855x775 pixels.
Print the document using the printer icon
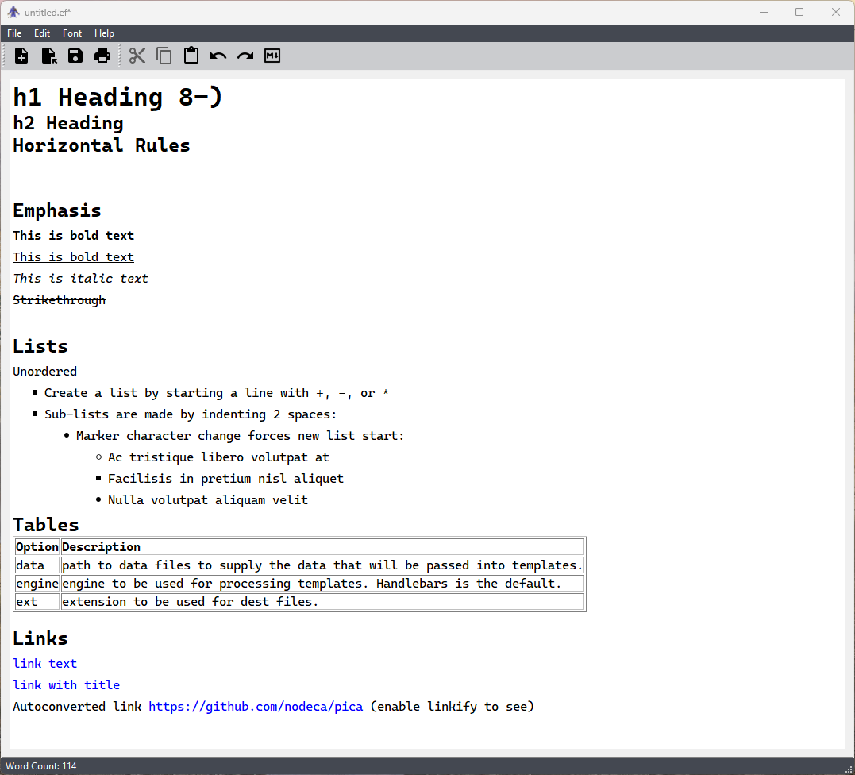102,56
